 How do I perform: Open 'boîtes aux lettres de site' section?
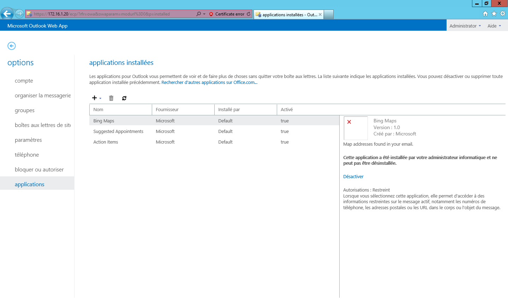coord(43,125)
